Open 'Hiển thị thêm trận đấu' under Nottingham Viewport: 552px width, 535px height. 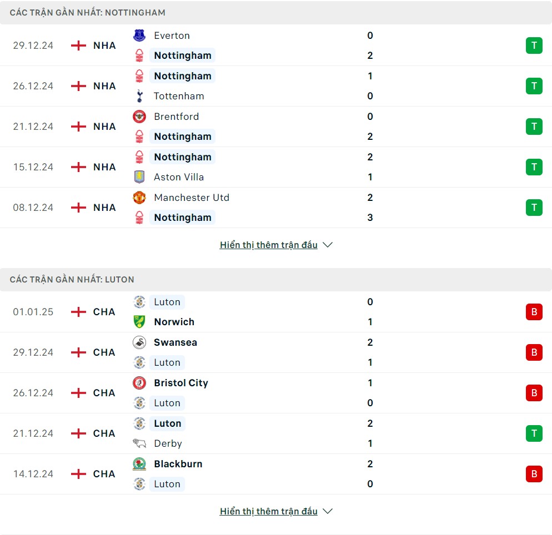point(269,245)
